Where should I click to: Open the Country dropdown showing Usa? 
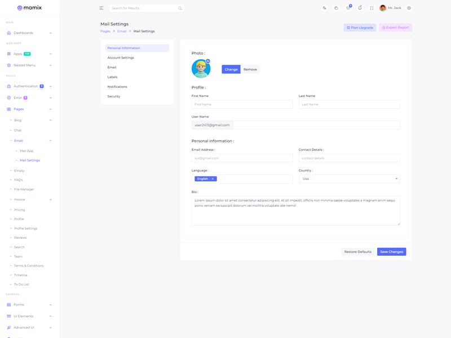[x=349, y=179]
